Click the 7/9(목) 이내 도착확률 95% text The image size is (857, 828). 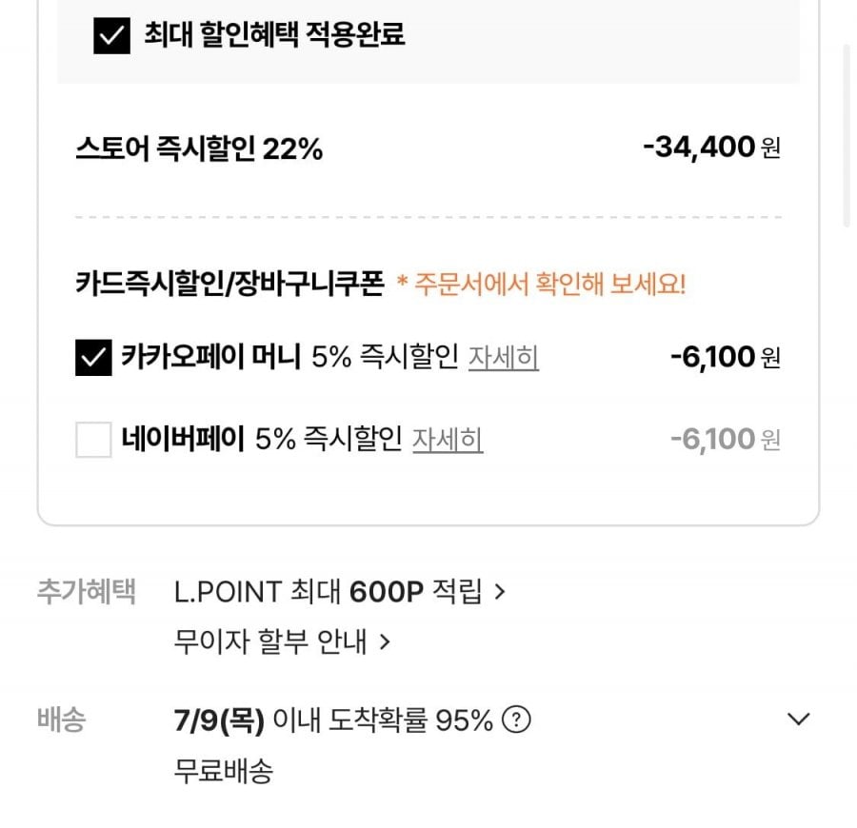coord(333,720)
